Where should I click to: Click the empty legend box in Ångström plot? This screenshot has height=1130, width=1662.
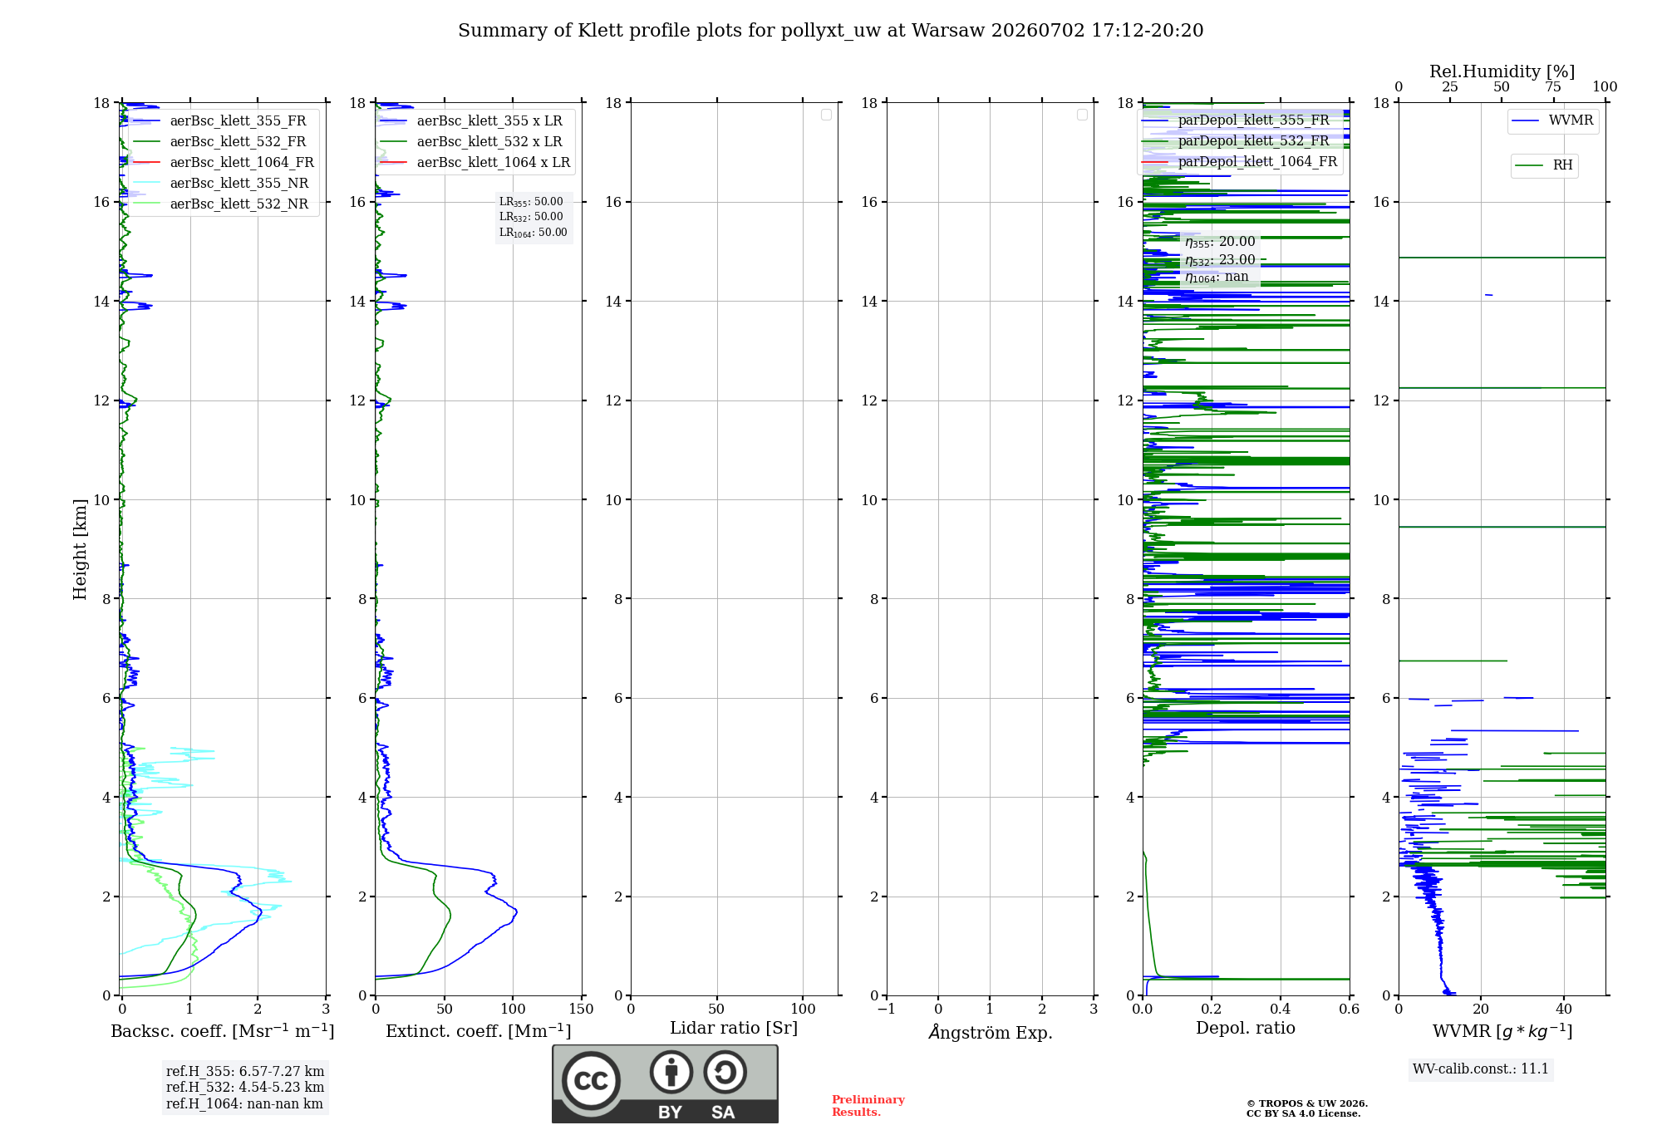tap(1082, 115)
